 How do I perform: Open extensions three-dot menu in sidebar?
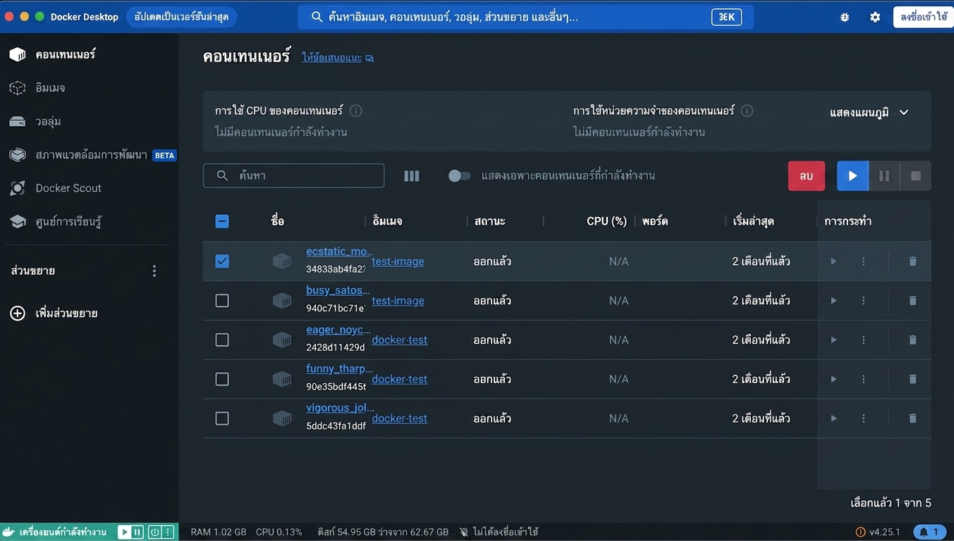click(x=154, y=270)
